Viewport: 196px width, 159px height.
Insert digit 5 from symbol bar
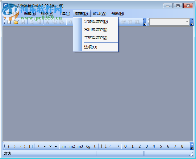click(161, 146)
